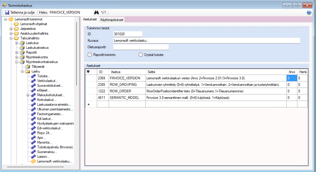Expand the Järjestelmä tree node
316x172 pixels.
tap(11, 29)
